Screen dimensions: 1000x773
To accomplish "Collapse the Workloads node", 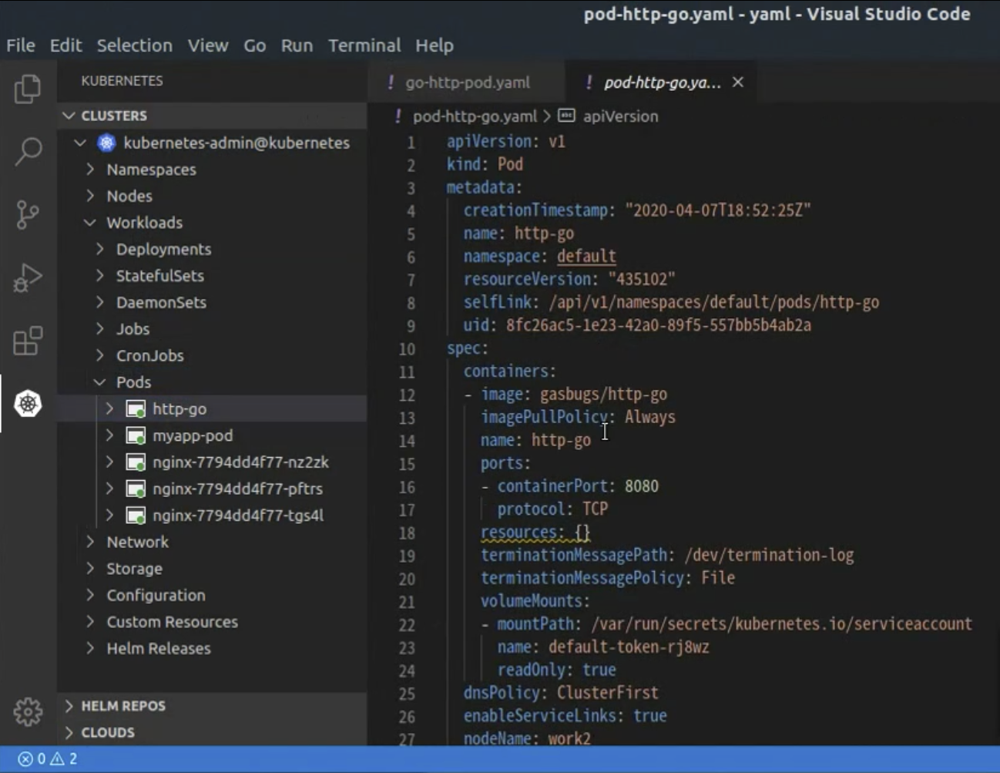I will point(90,223).
